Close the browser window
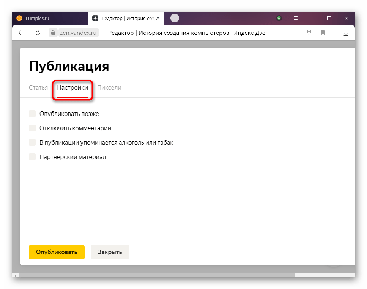Screen dimensions: 367x289 coord(347,18)
